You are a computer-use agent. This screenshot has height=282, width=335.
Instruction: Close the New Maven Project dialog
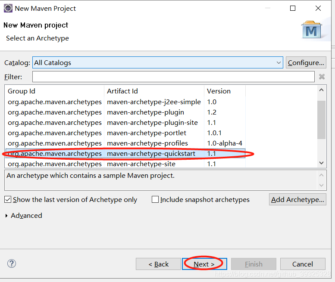[318, 8]
